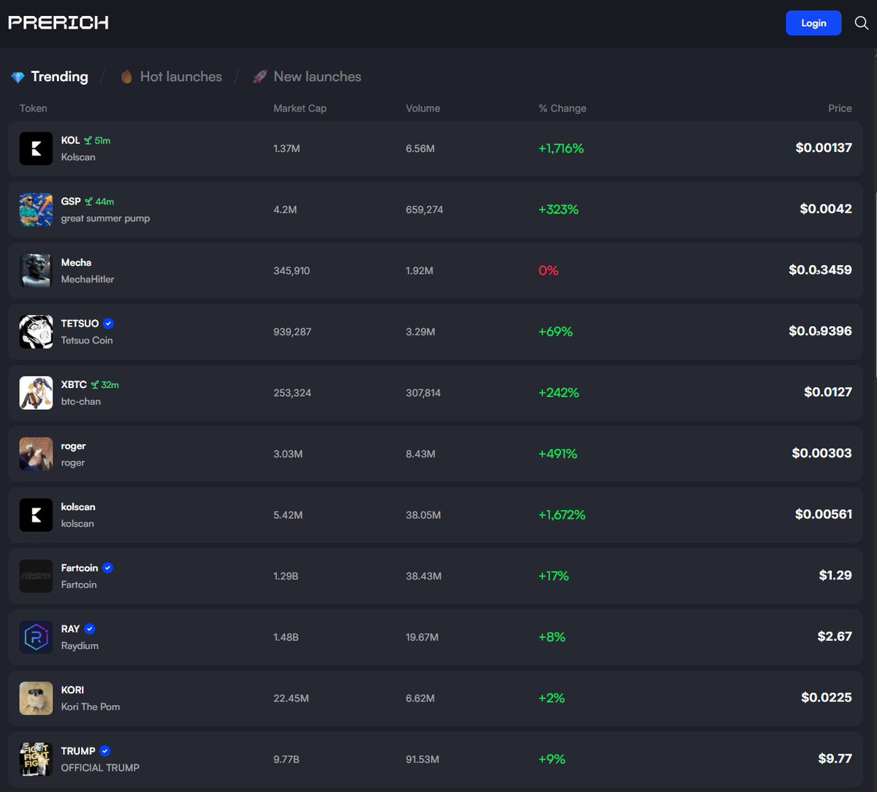Click GSP 44m new-launch sprout icon
Image resolution: width=877 pixels, height=792 pixels.
tap(88, 201)
